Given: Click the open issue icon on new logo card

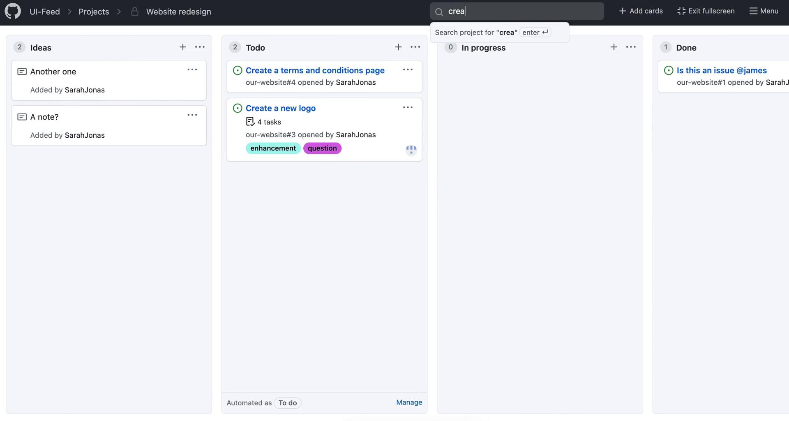Looking at the screenshot, I should (x=238, y=108).
